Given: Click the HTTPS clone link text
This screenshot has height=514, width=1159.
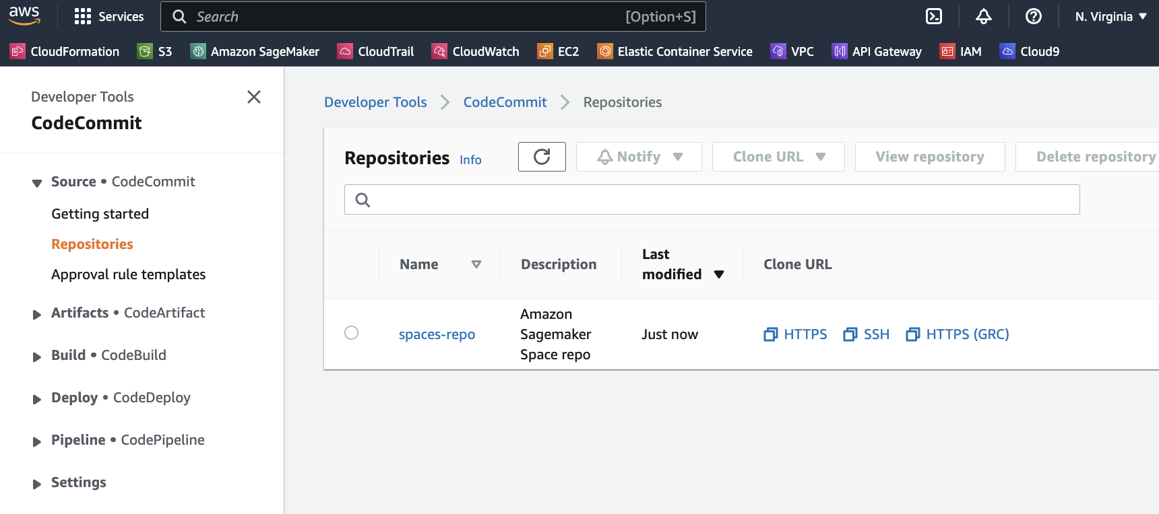Looking at the screenshot, I should (805, 334).
